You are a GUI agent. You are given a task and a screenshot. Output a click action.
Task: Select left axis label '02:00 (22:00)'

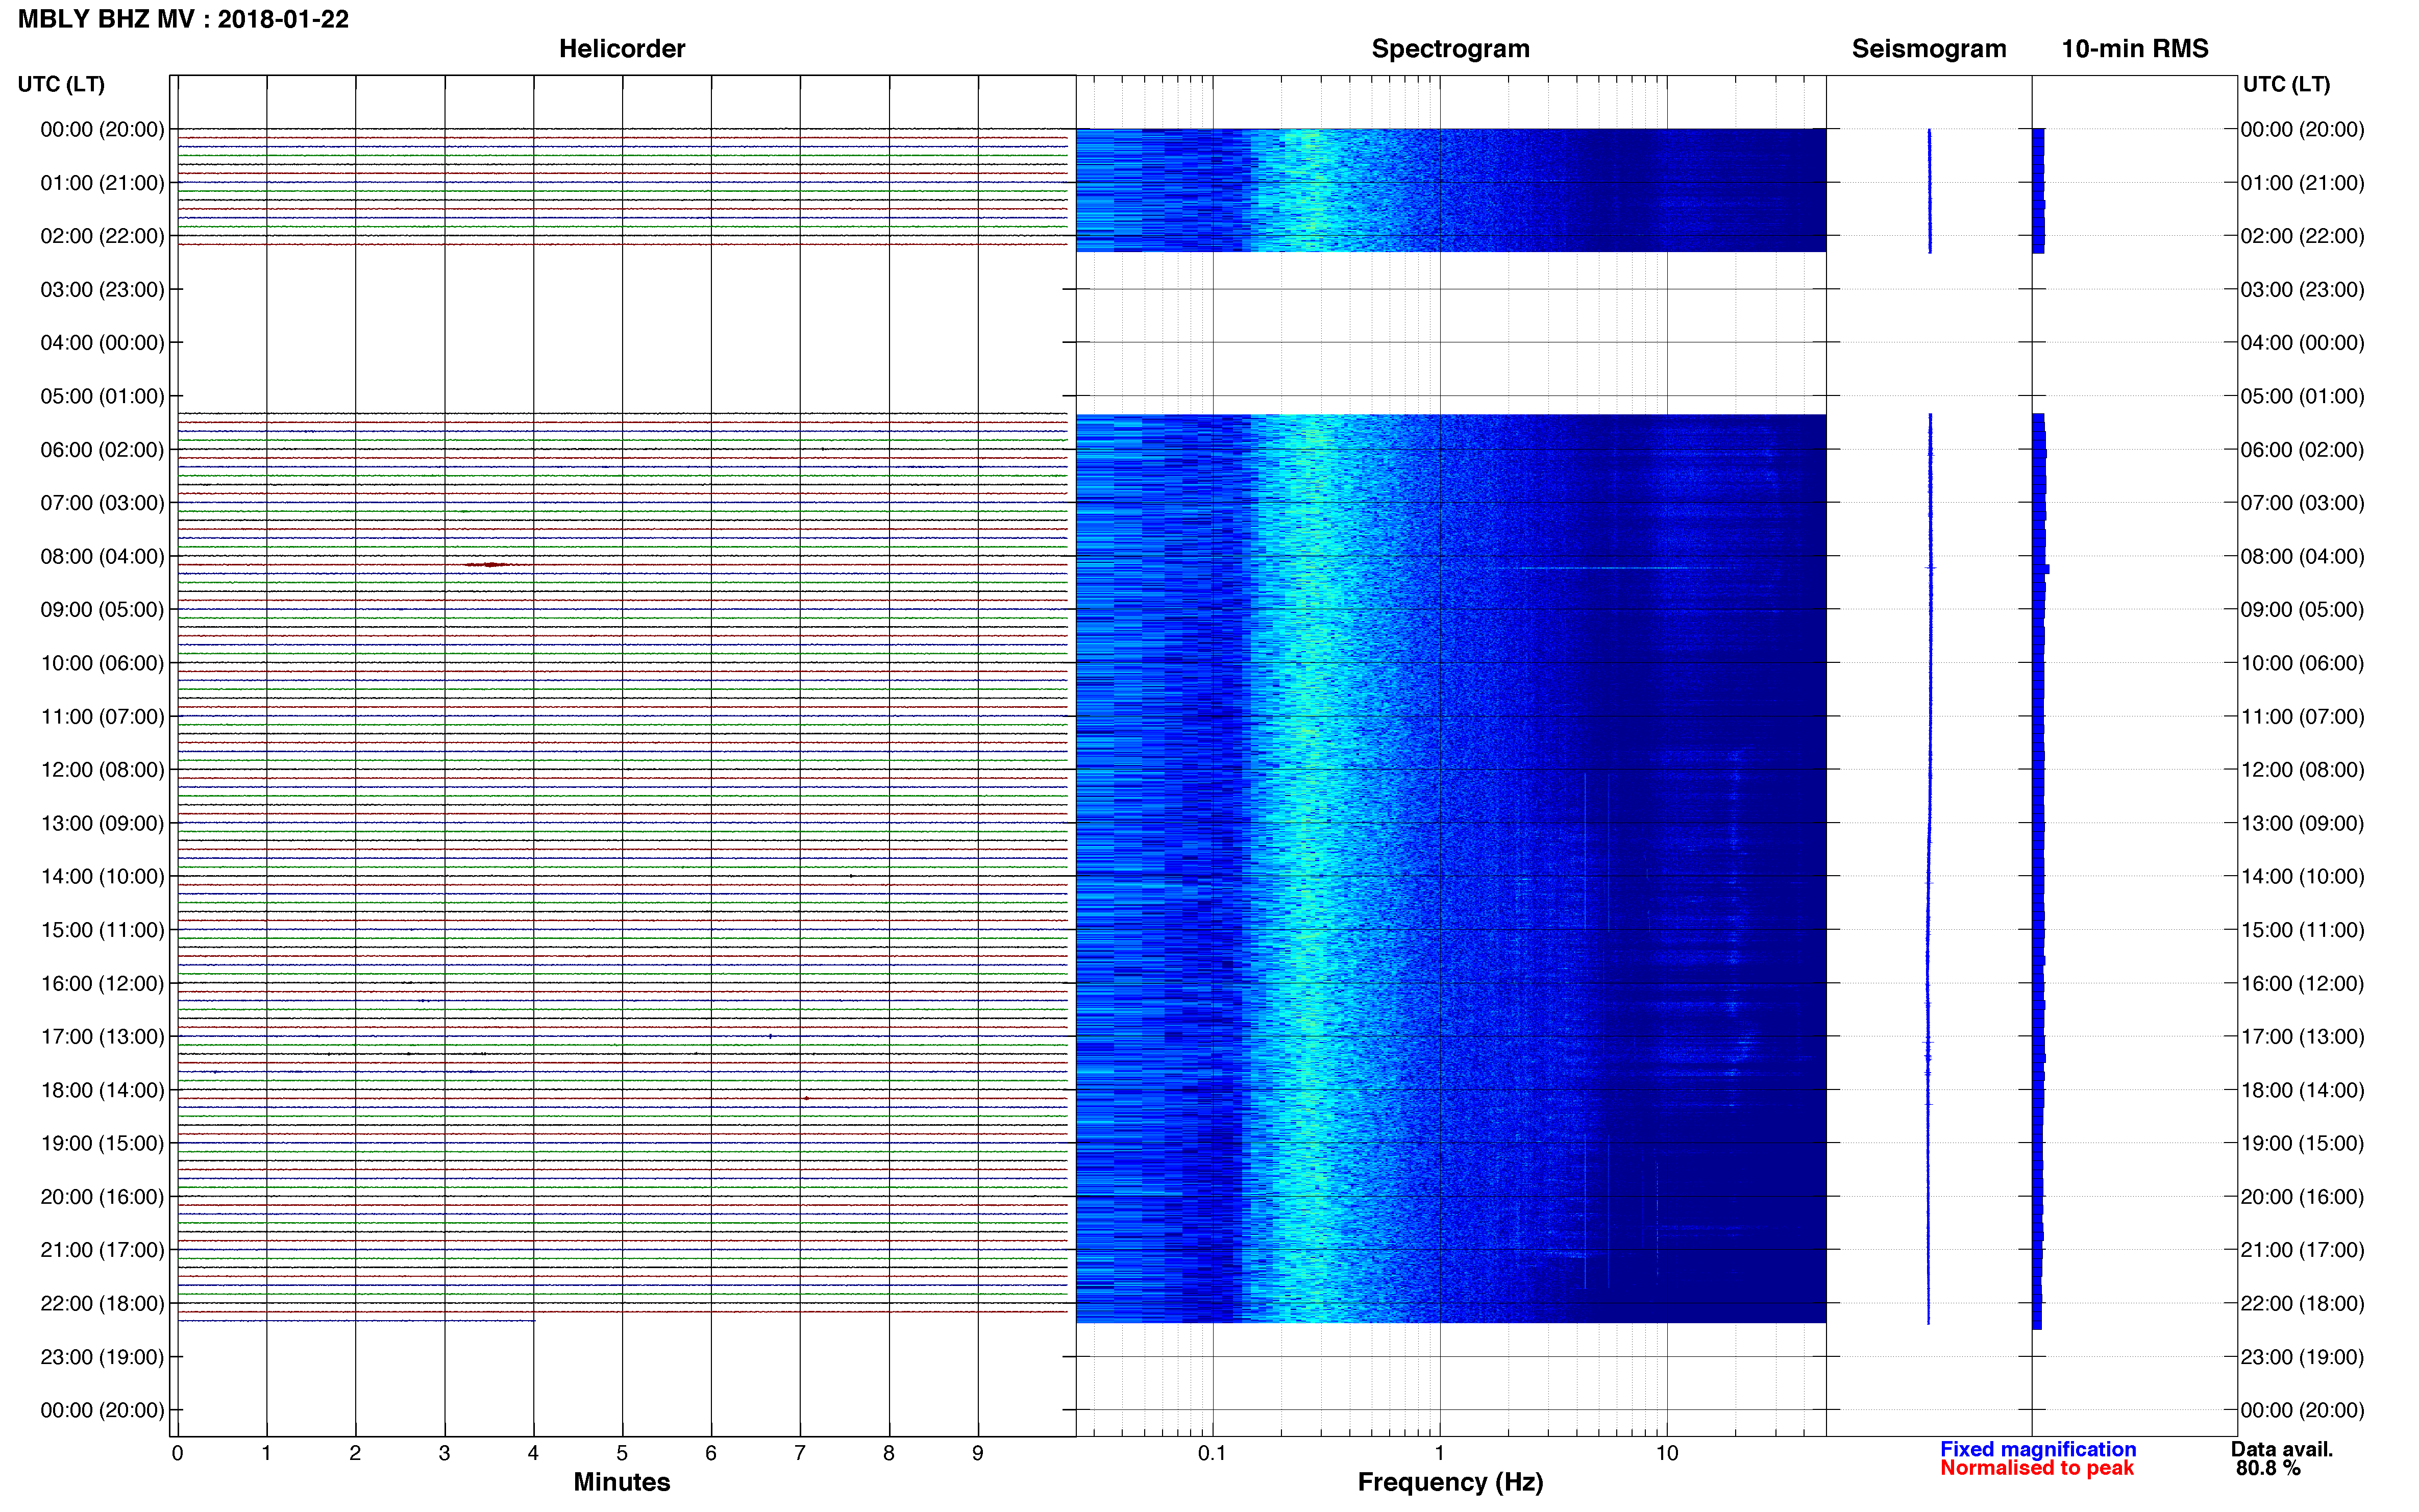[x=102, y=236]
